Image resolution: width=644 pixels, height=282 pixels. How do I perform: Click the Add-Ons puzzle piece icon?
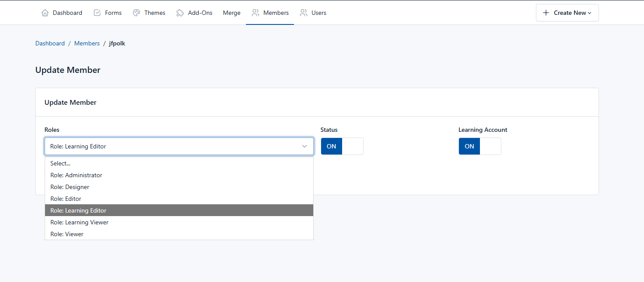(x=180, y=13)
